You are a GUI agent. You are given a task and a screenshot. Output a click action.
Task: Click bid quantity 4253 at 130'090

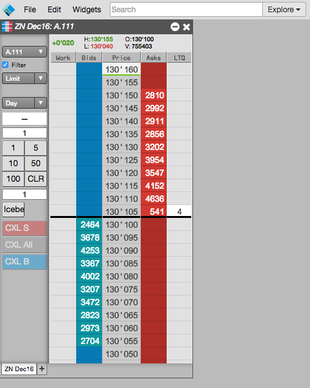pos(89,250)
